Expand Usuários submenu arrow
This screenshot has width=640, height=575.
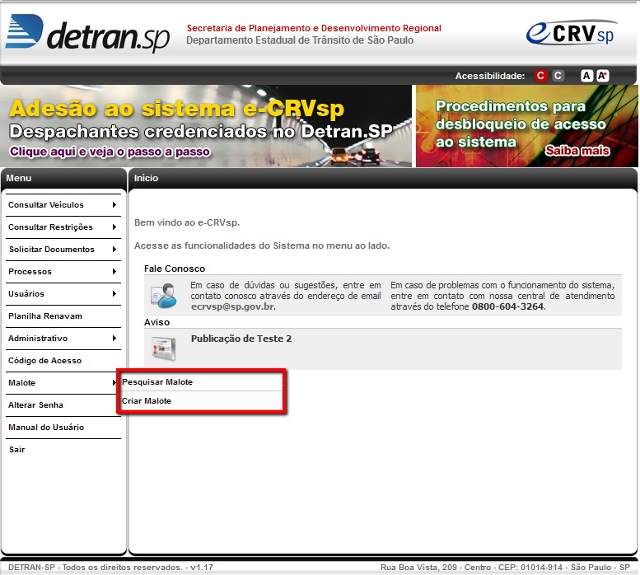[114, 294]
